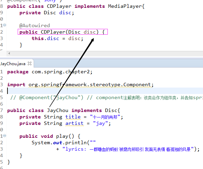The image size is (203, 169).
Task: Click the 'artist' field name
Action: [74, 124]
